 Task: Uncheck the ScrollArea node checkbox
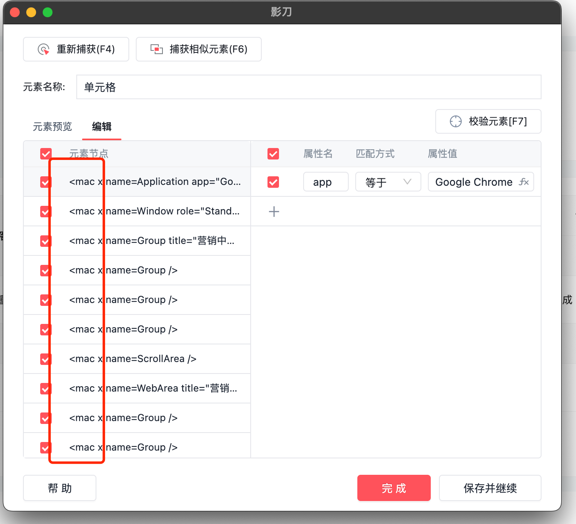click(46, 359)
